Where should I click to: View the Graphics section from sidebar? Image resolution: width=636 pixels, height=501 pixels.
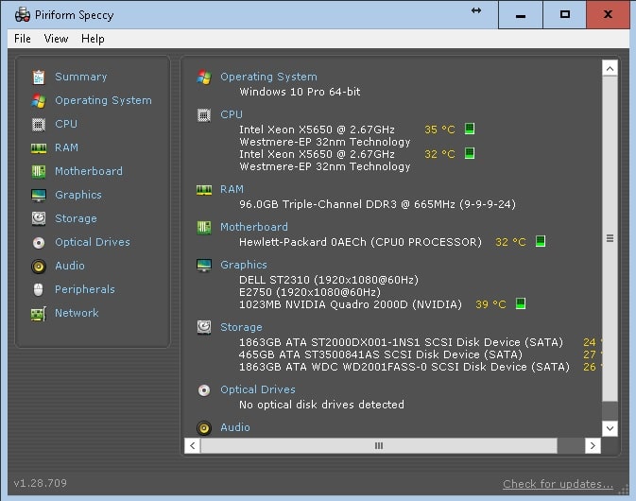[78, 195]
